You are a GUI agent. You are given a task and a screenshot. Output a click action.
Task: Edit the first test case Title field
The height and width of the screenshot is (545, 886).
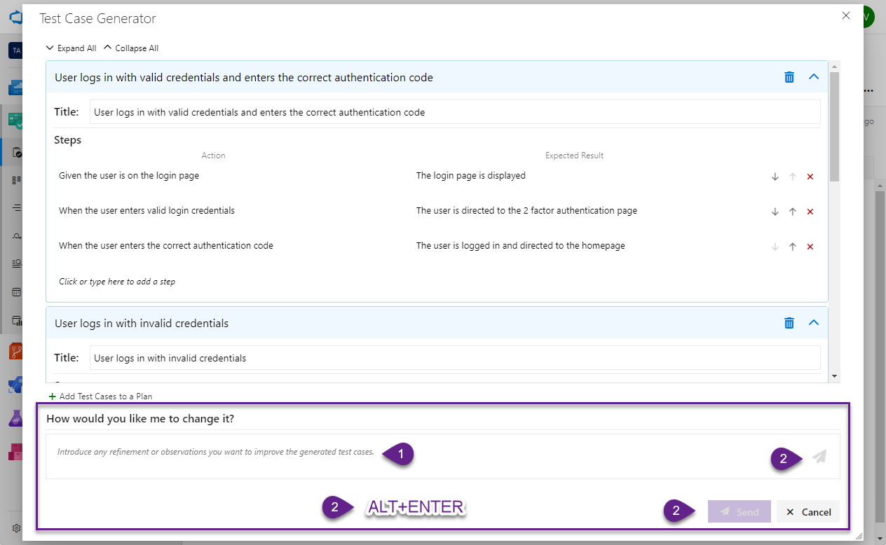click(x=454, y=112)
